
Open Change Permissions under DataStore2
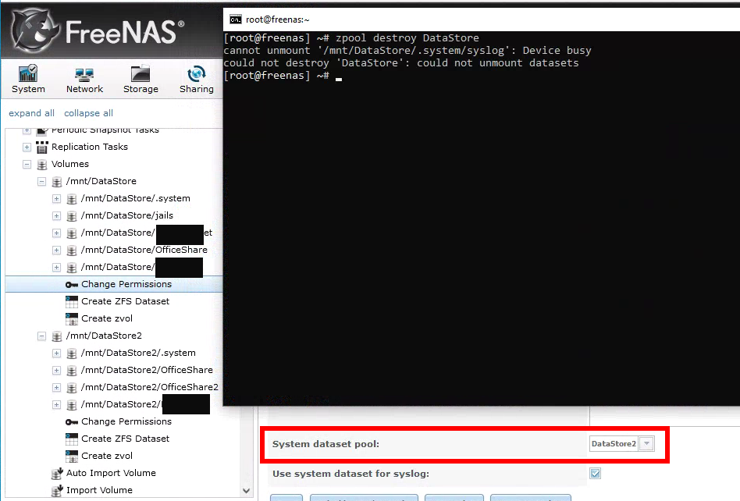tap(126, 421)
